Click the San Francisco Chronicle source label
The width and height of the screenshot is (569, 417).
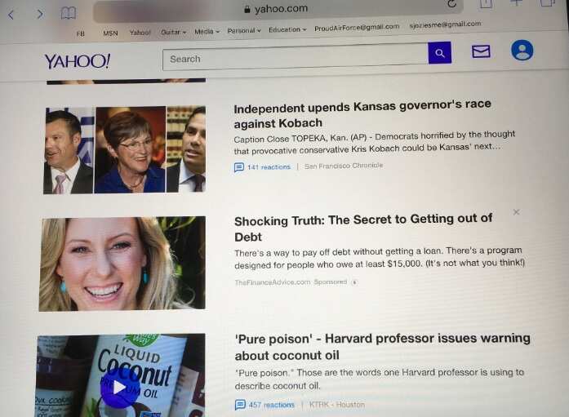(x=344, y=166)
